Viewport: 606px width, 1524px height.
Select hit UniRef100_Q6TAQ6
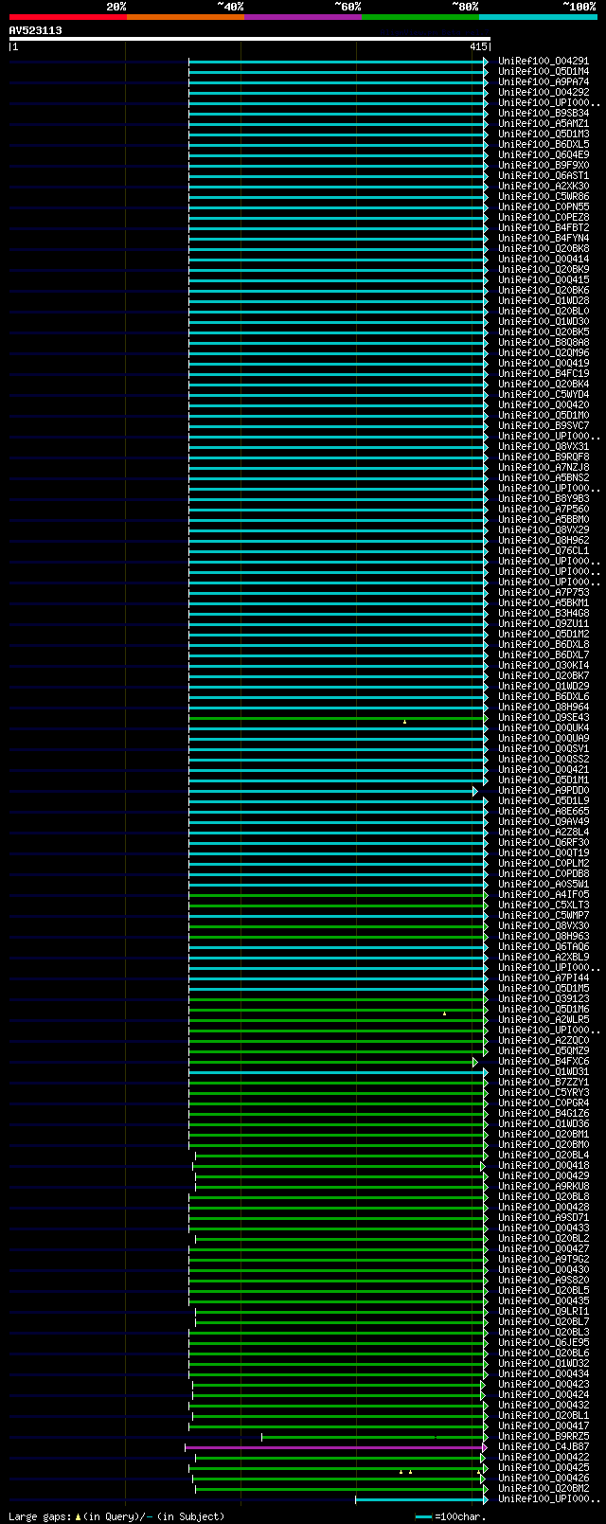[544, 946]
